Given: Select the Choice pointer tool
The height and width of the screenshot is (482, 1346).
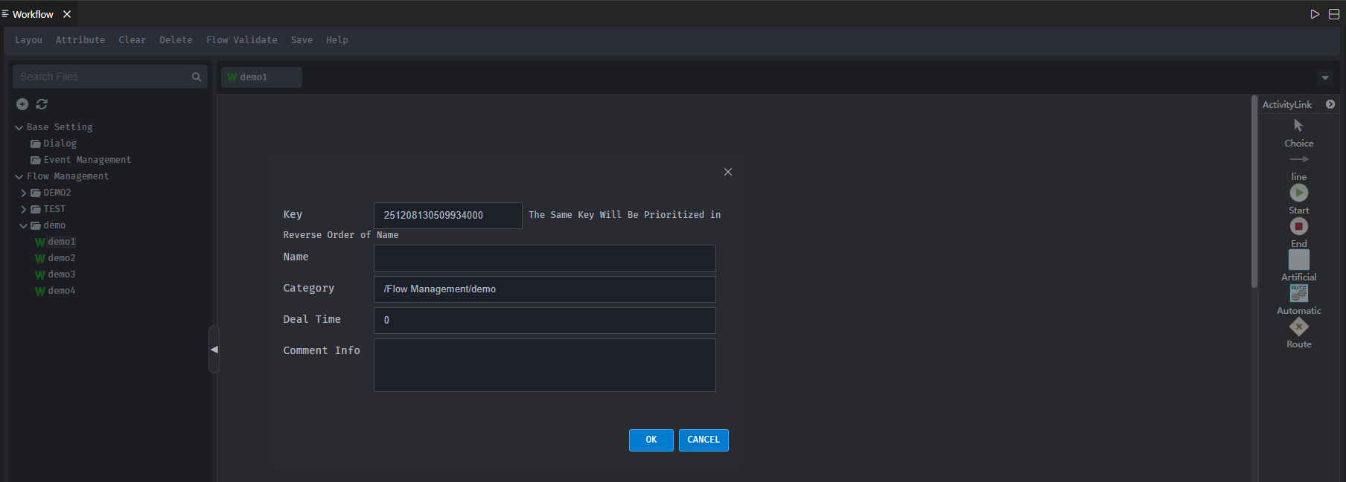Looking at the screenshot, I should 1298,126.
